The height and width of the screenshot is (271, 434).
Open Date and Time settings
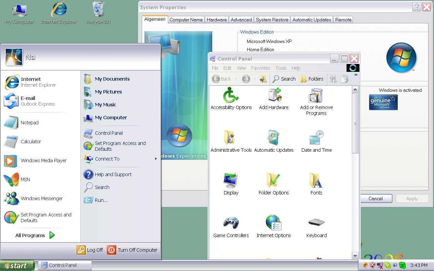(316, 141)
